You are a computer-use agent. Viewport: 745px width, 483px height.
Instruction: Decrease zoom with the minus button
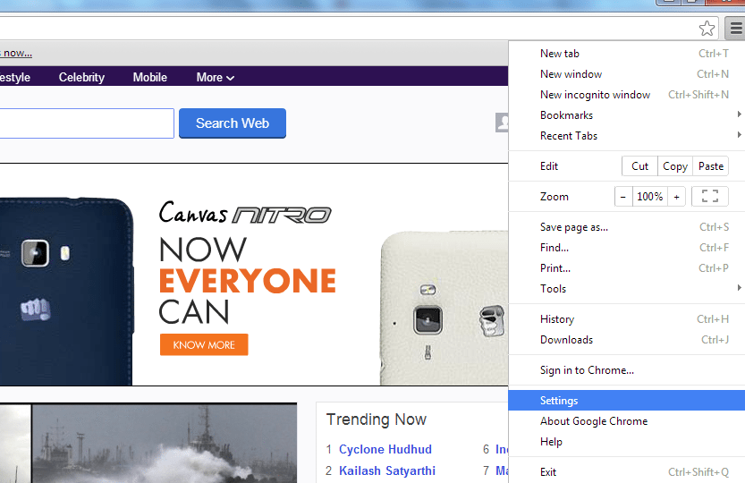(623, 197)
